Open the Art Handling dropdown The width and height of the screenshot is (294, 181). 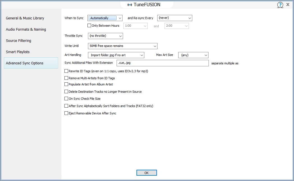coord(116,55)
